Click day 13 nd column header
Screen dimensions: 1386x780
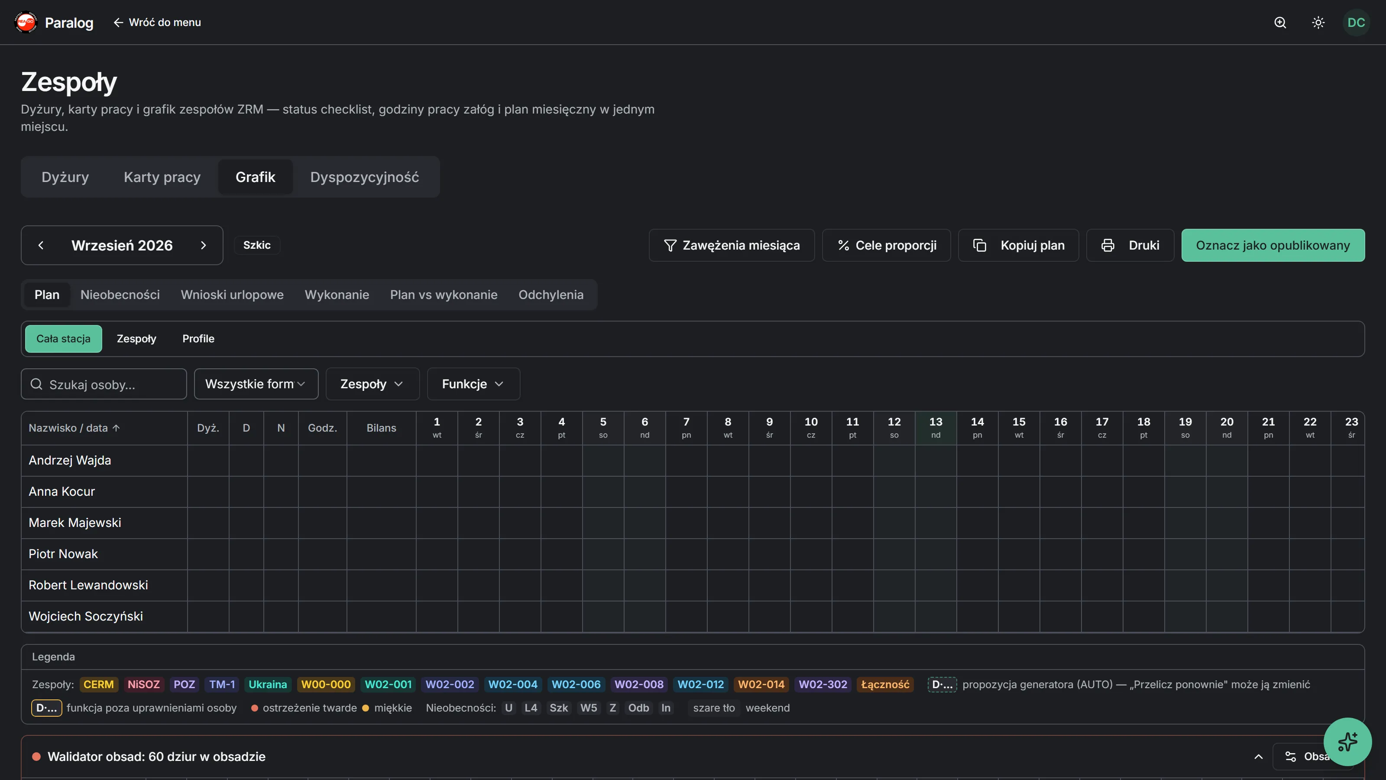[936, 428]
